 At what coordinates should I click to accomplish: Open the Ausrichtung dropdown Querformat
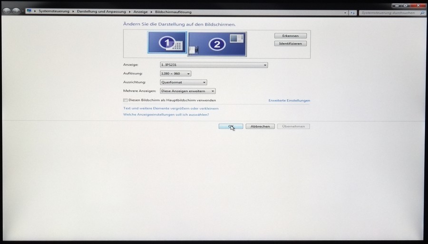coord(184,82)
